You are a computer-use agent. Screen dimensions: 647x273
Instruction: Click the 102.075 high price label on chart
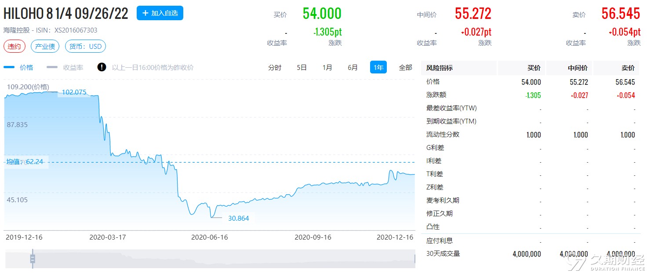coord(74,92)
